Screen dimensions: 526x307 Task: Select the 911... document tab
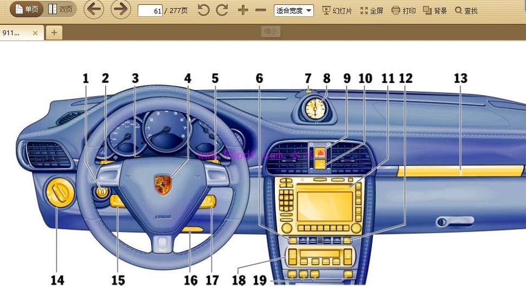pyautogui.click(x=13, y=33)
